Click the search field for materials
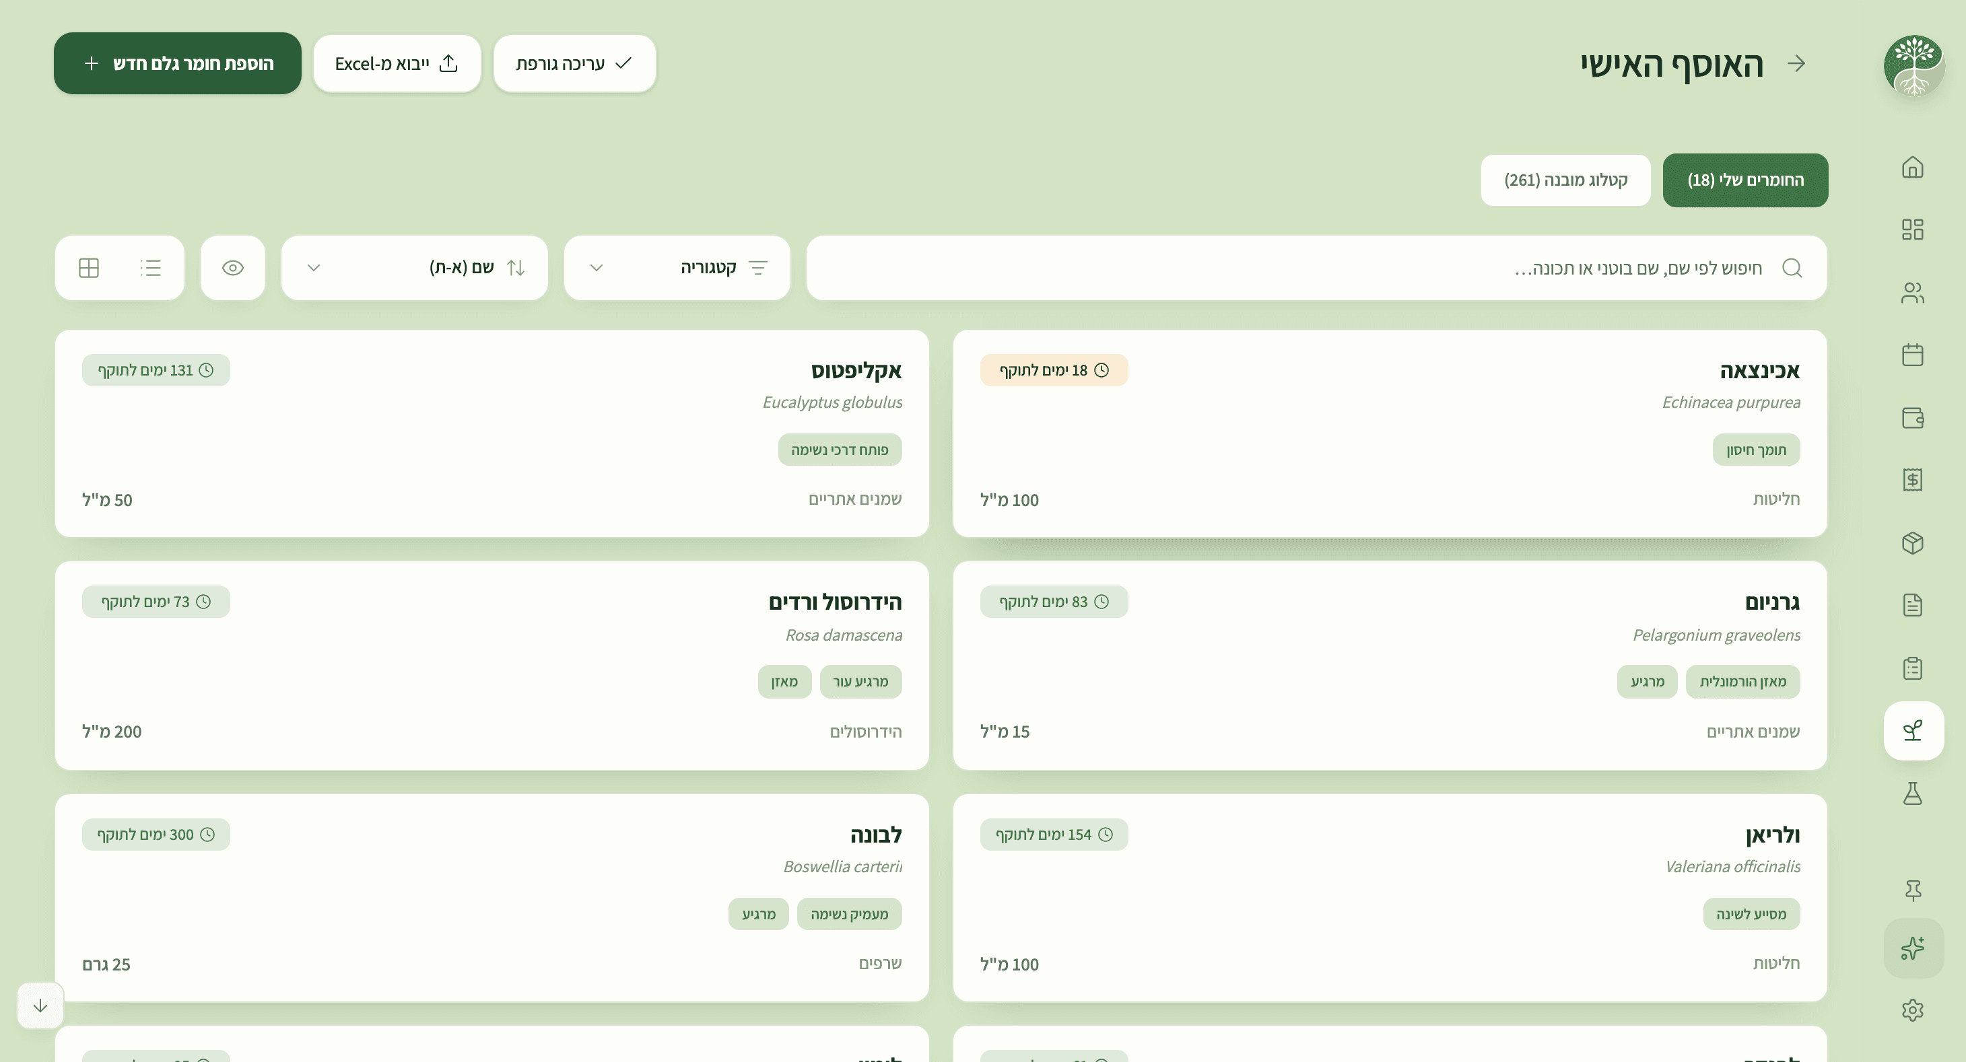The height and width of the screenshot is (1062, 1966). tap(1316, 268)
